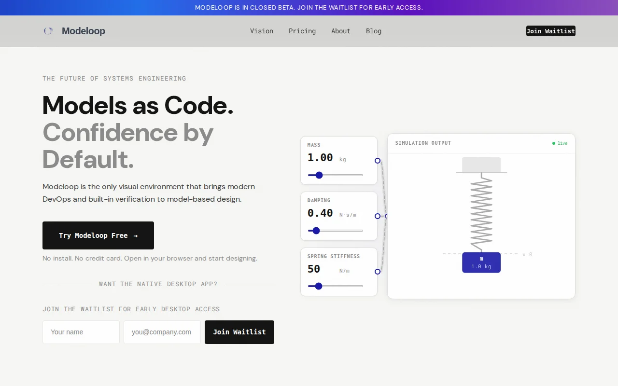Image resolution: width=618 pixels, height=386 pixels.
Task: Click the blue mass block labeled m
Action: tap(481, 262)
